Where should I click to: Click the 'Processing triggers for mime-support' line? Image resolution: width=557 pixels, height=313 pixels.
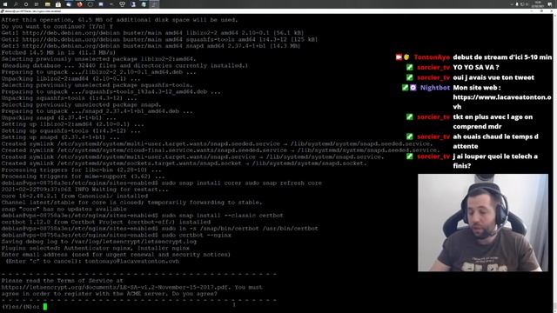coord(83,176)
